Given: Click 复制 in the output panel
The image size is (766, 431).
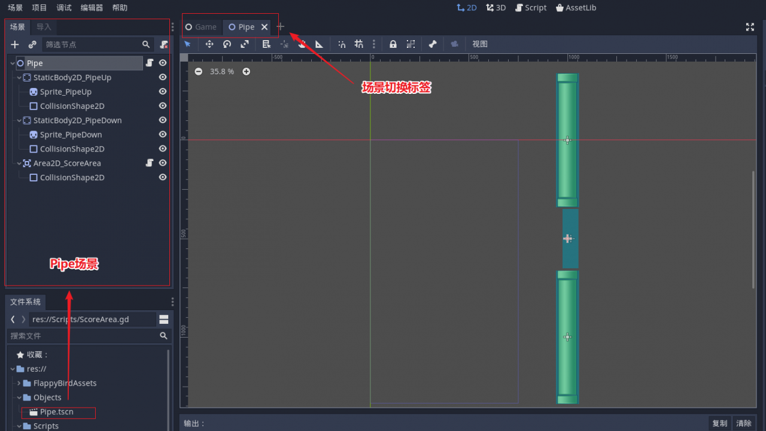Looking at the screenshot, I should coord(720,423).
